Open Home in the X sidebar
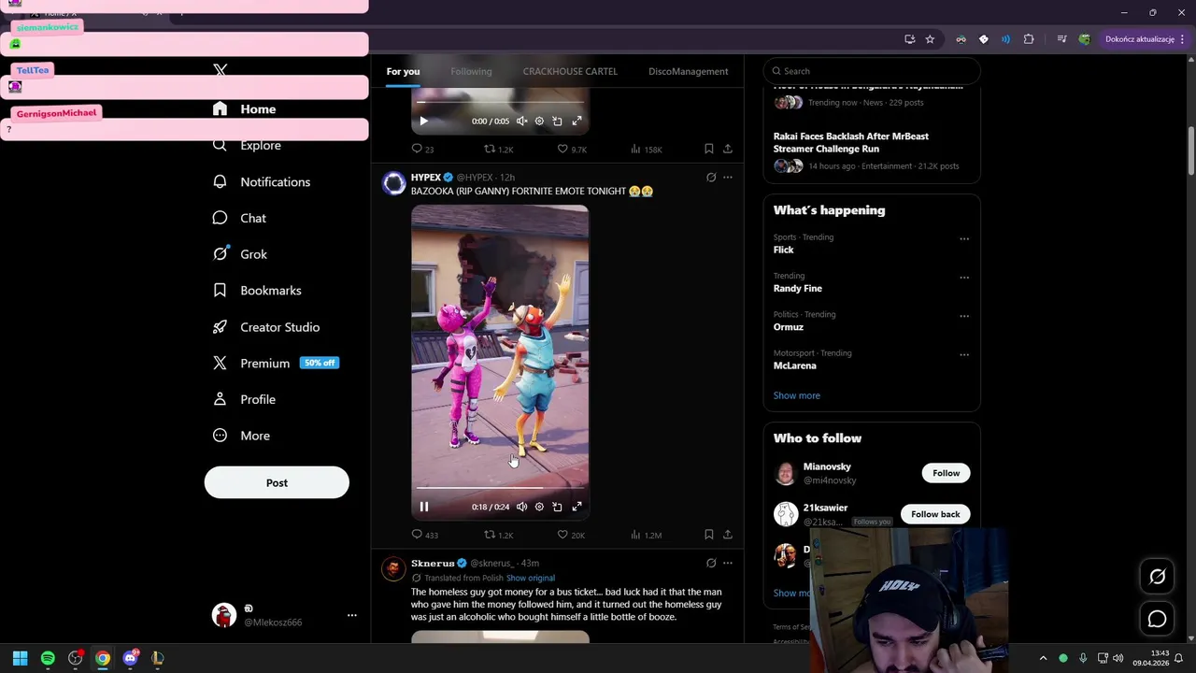 [x=244, y=109]
